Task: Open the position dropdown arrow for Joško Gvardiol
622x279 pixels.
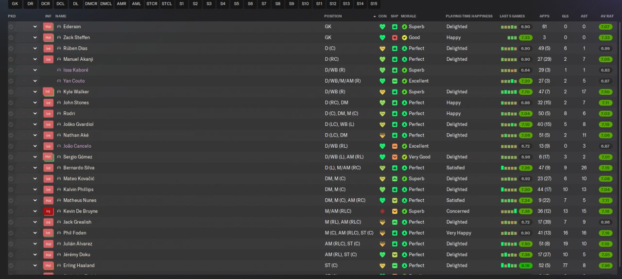Action: coord(35,124)
